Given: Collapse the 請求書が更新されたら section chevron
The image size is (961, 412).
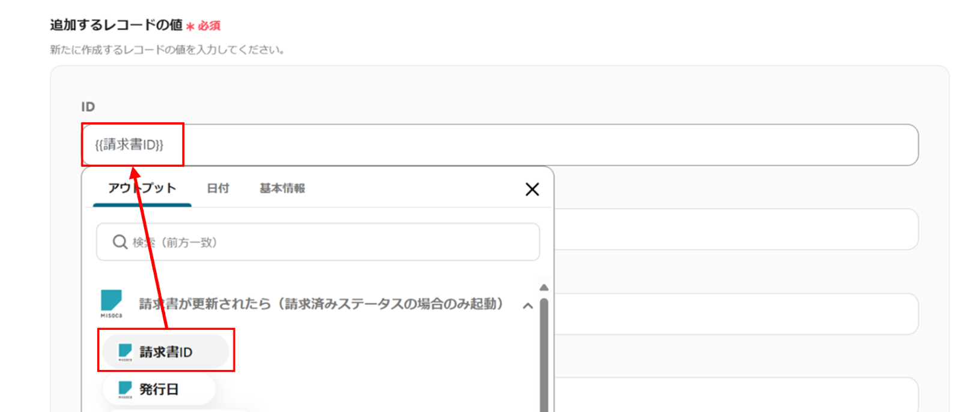Looking at the screenshot, I should click(528, 306).
